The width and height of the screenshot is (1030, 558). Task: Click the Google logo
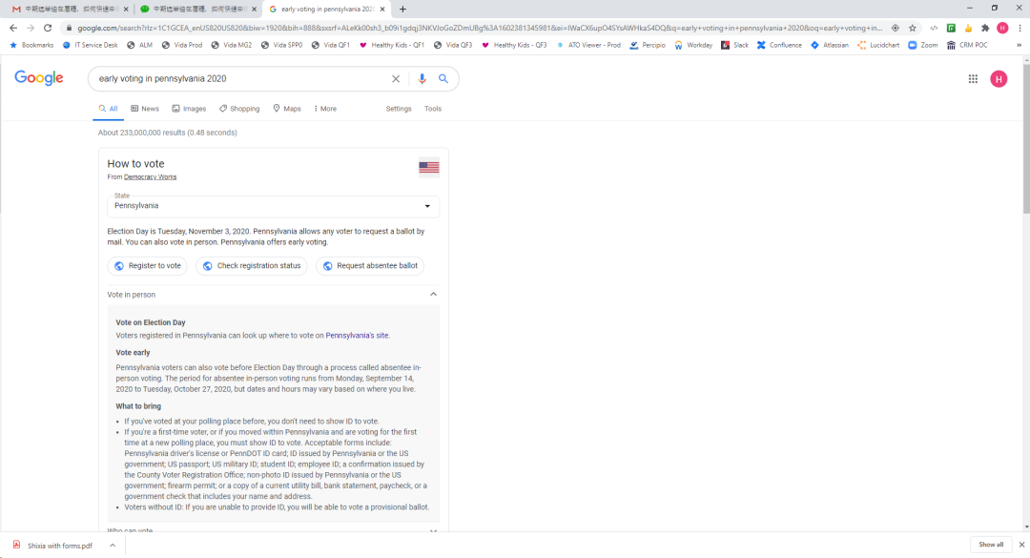pos(39,78)
